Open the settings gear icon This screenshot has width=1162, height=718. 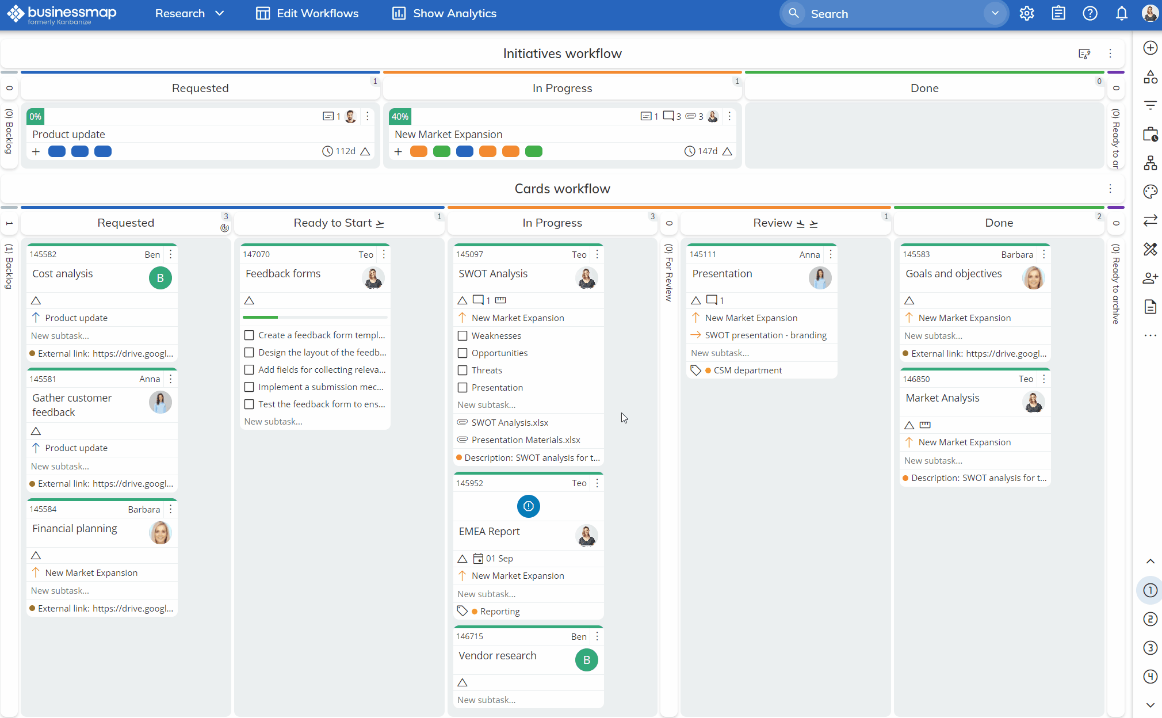pos(1027,13)
